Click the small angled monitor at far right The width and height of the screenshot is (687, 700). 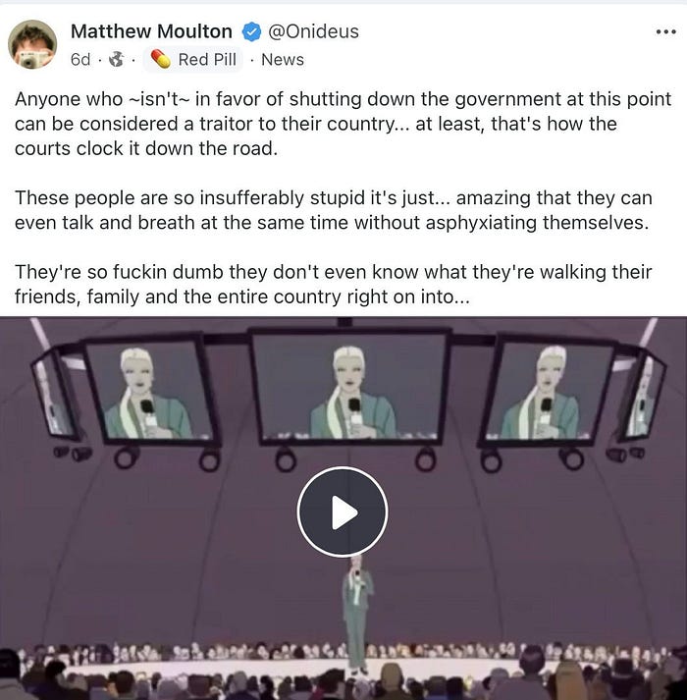point(642,395)
